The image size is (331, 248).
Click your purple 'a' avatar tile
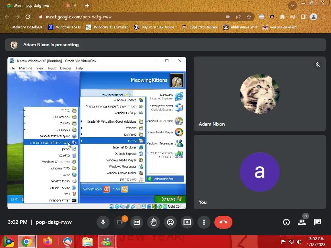tap(260, 172)
